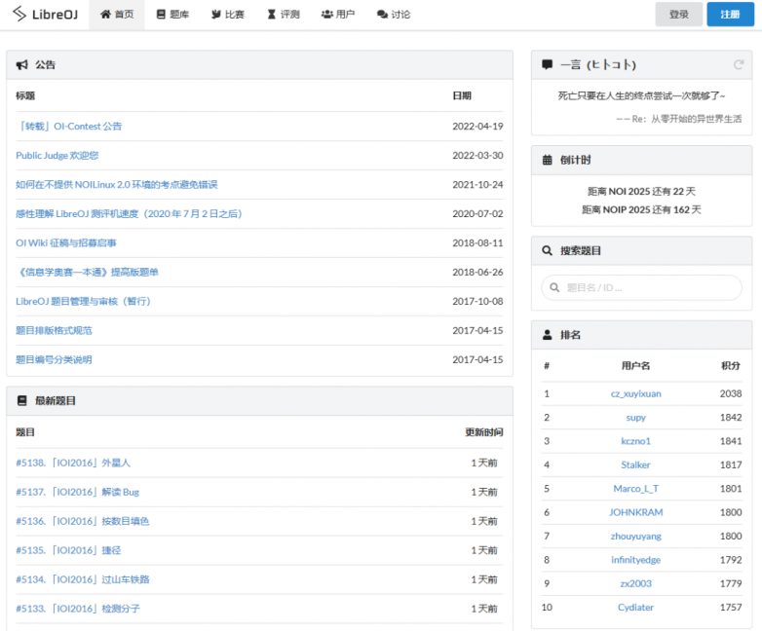This screenshot has width=762, height=631.
Task: Switch to the 比赛 contests tab
Action: point(228,15)
